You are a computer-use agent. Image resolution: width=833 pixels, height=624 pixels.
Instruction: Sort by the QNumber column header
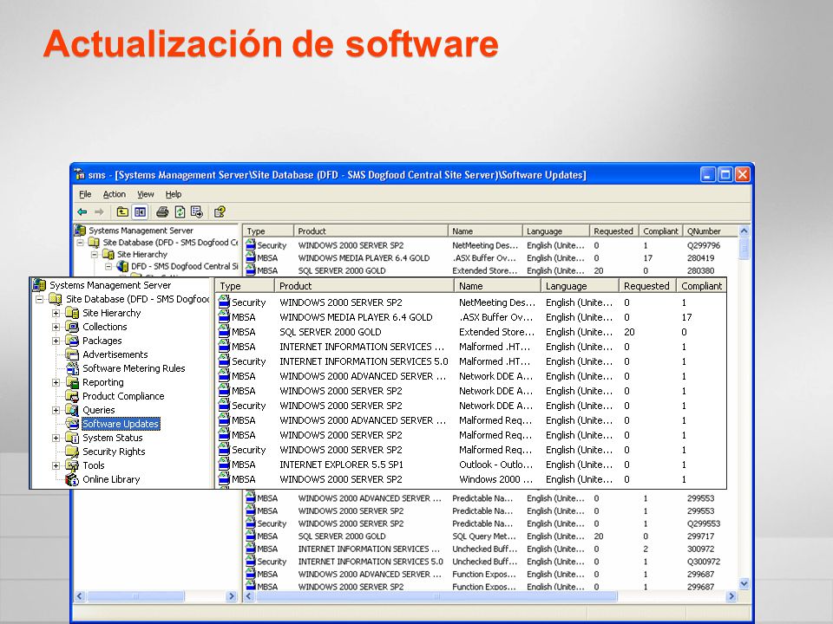711,231
